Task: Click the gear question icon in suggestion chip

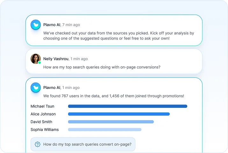Action: coord(38,144)
